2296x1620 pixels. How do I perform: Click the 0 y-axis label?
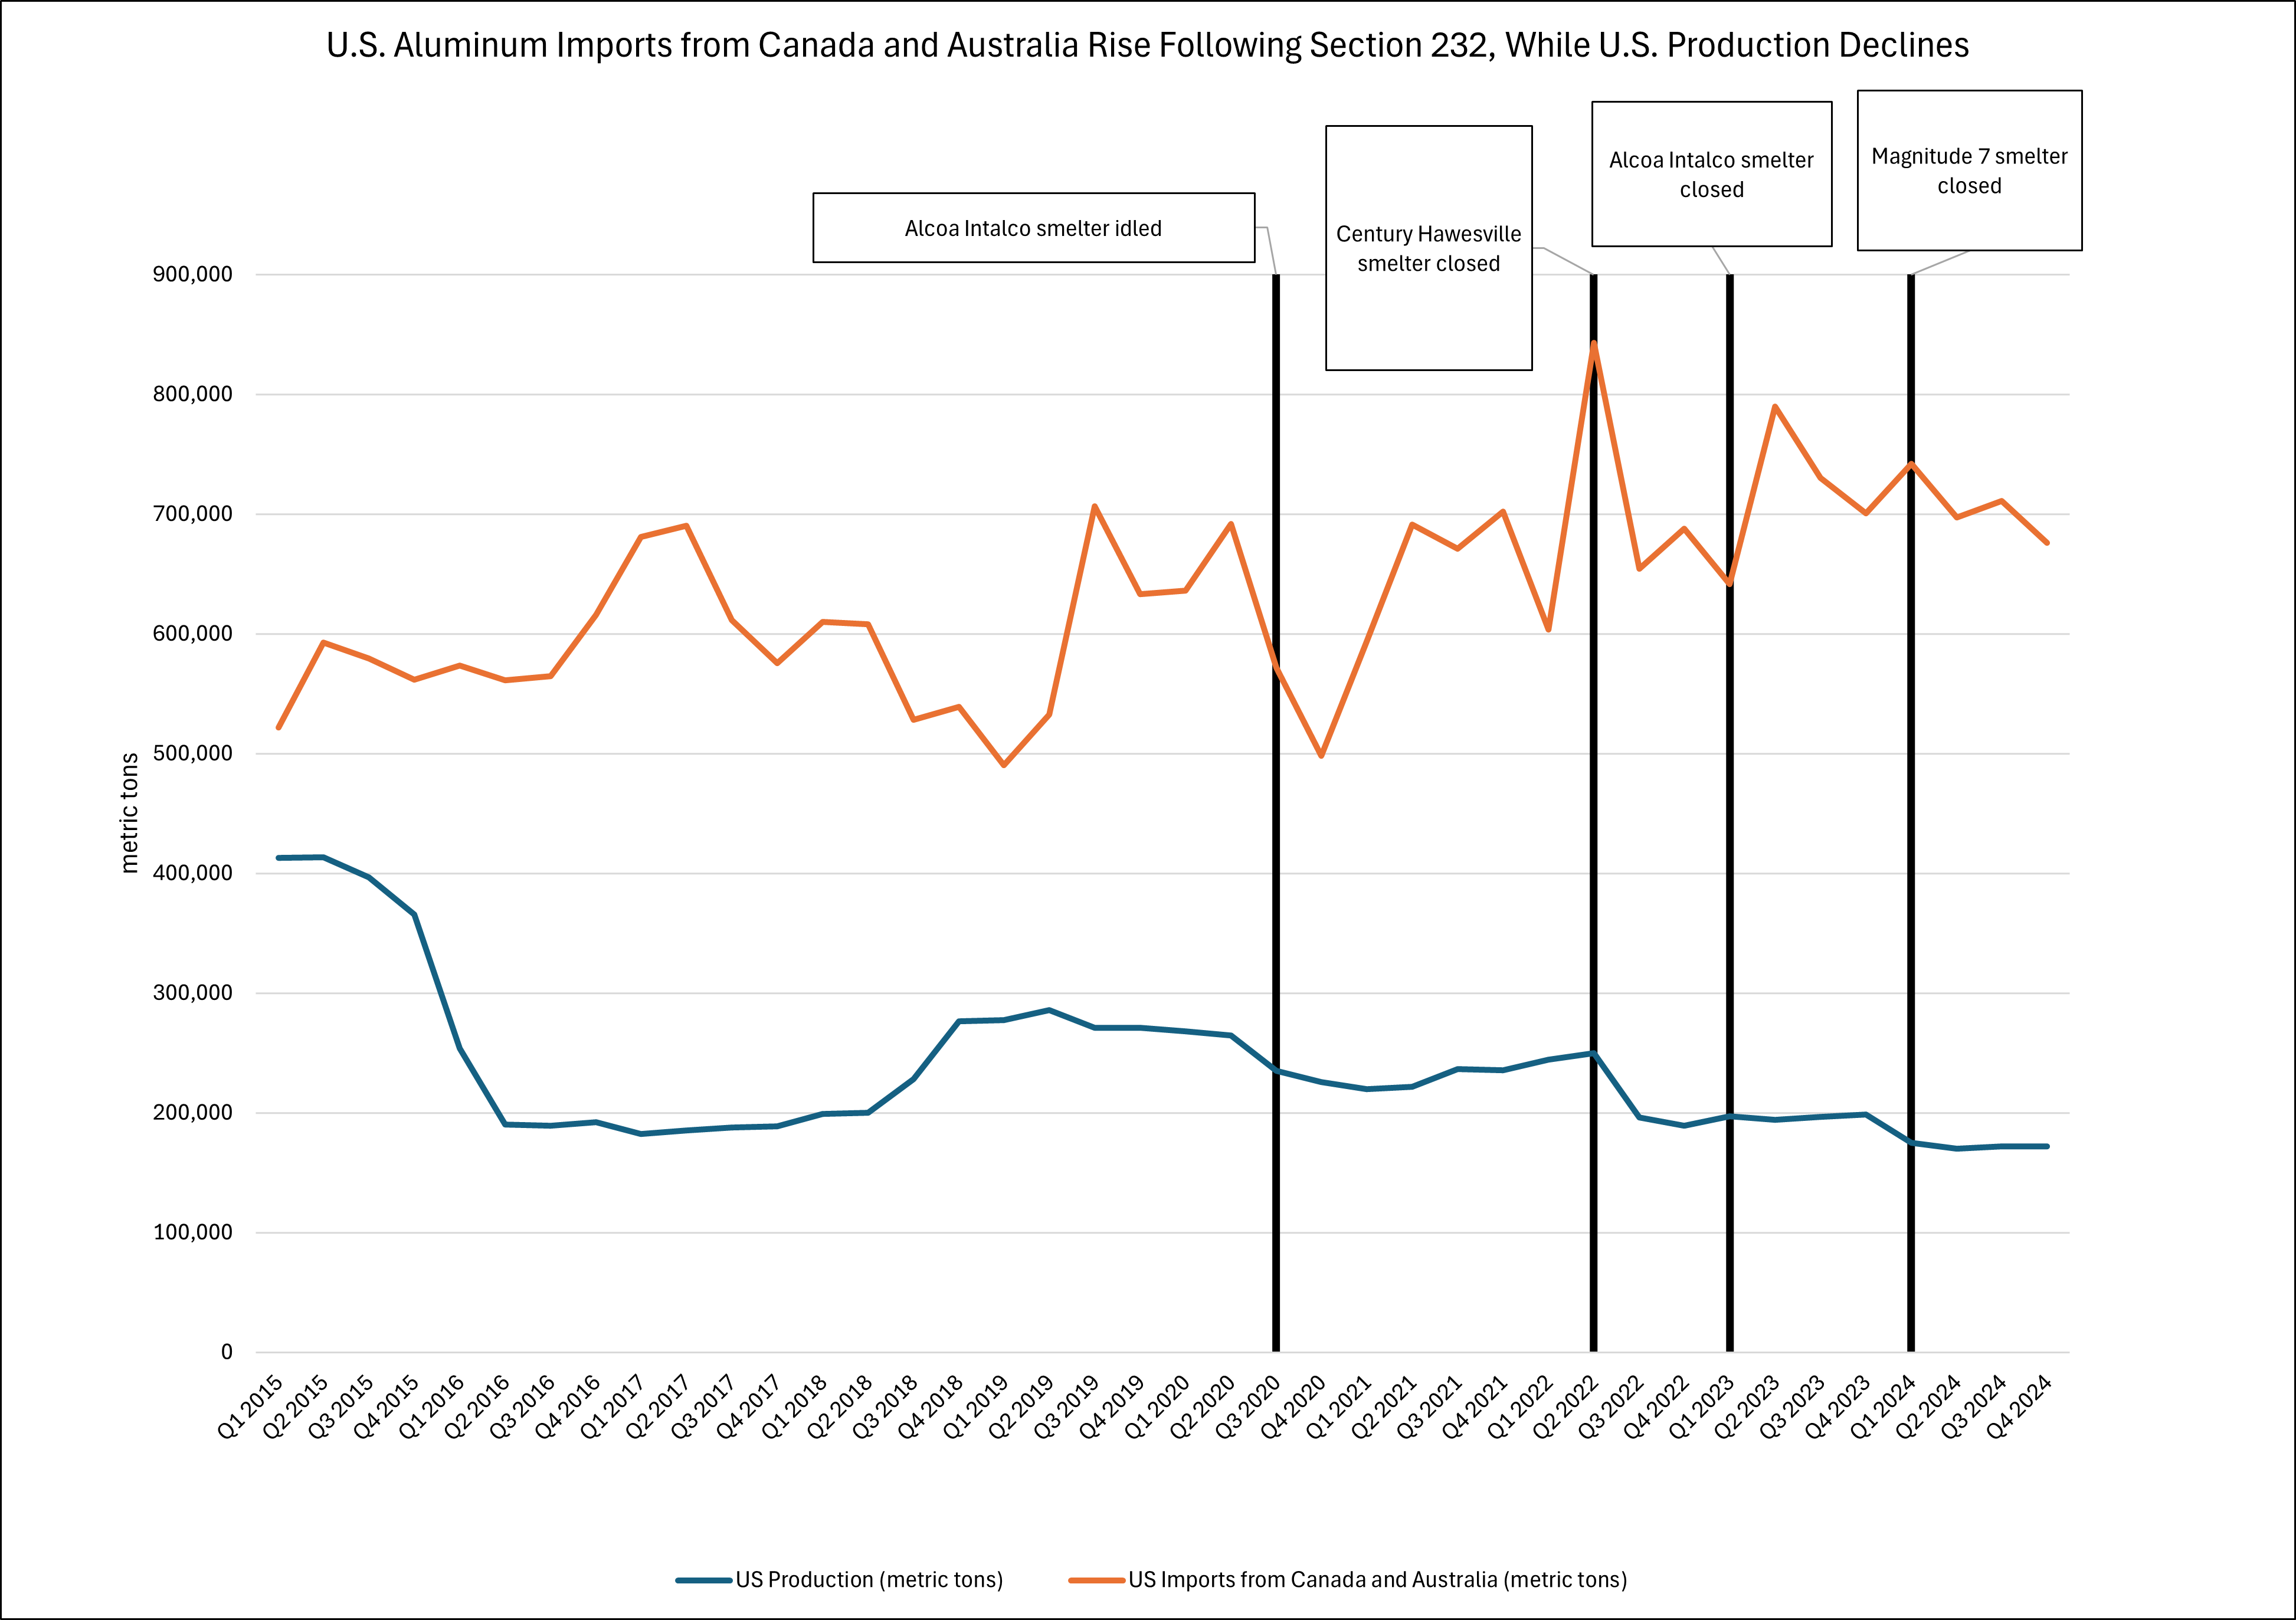tap(227, 1352)
